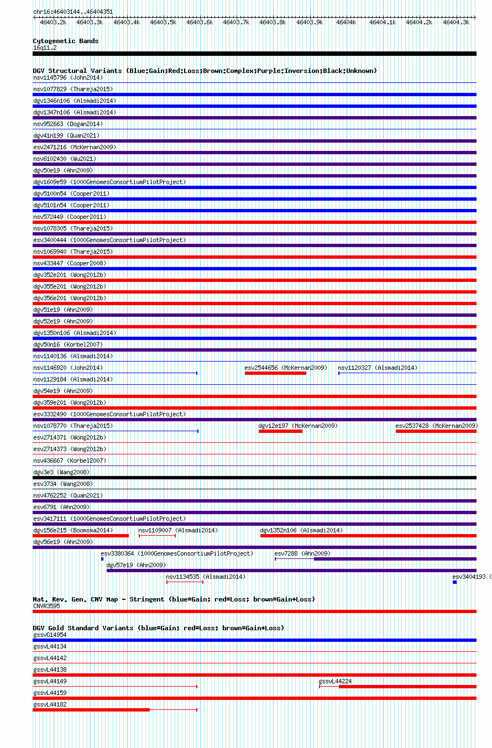Select variant esv3417111 (1000GenomesConsortiumPilotProject)
Viewport: 492px width, 748px height.
(x=254, y=524)
